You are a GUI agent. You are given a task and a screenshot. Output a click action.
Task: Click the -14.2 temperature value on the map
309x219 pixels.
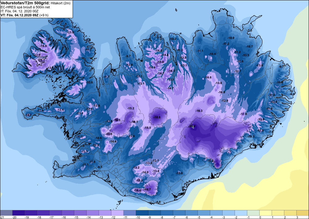(x=159, y=50)
